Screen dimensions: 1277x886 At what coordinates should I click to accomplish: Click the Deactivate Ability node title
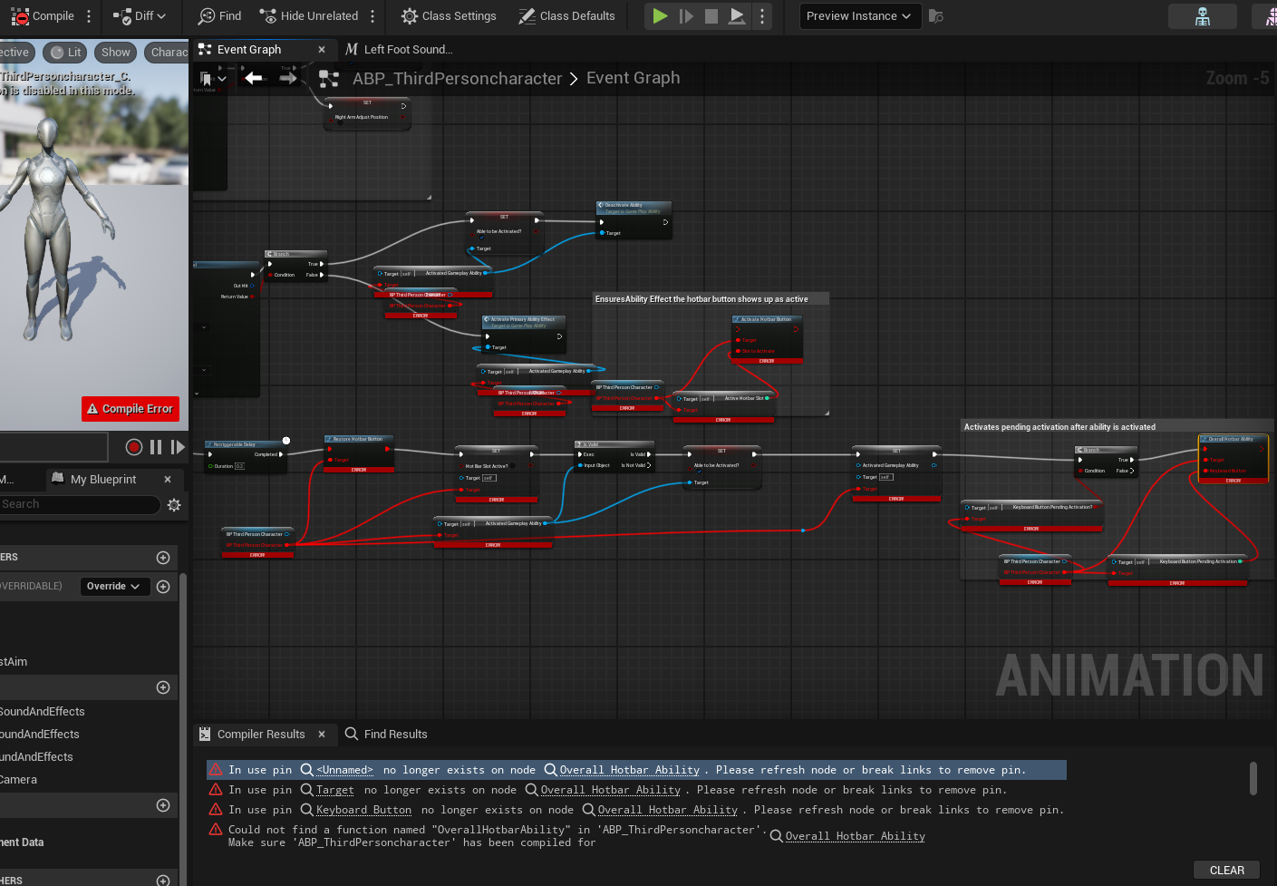click(x=634, y=208)
